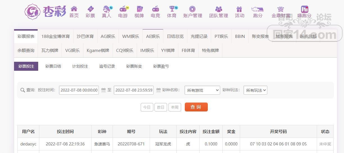Click username cell dedaoyc
The height and width of the screenshot is (153, 344).
pos(28,144)
